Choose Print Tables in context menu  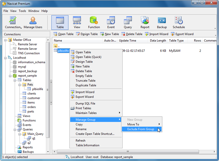(96, 108)
